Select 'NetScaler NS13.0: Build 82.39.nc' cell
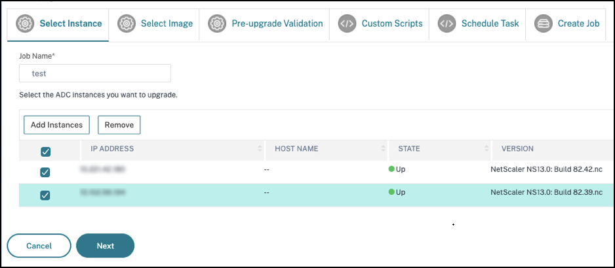The width and height of the screenshot is (615, 268). pos(546,192)
